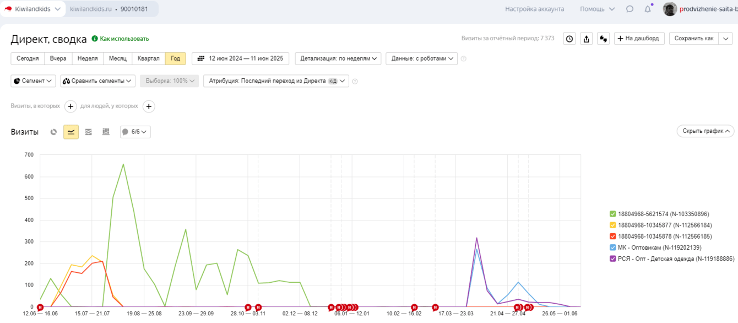The width and height of the screenshot is (738, 323).
Task: Click green info icon by Как использовать
Action: [x=95, y=39]
